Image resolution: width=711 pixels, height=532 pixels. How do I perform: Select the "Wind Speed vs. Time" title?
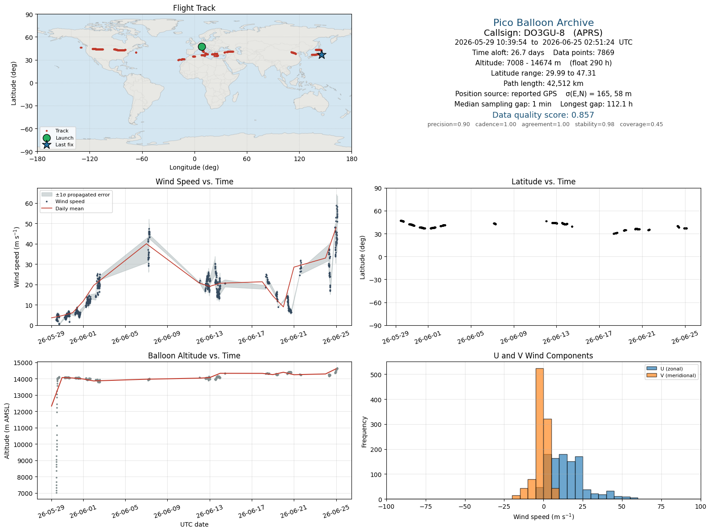pyautogui.click(x=194, y=182)
